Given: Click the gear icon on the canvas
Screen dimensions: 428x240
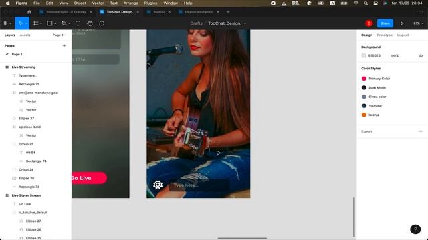Looking at the screenshot, I should coord(158,185).
